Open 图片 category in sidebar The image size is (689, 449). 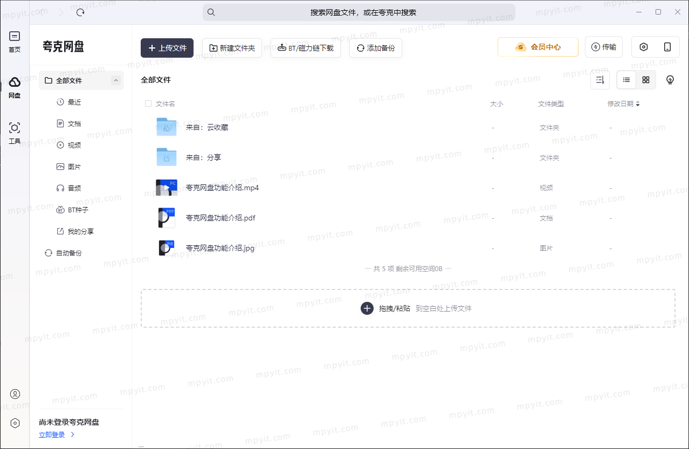74,167
